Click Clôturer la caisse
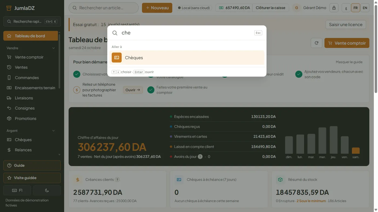This screenshot has width=378, height=212. (x=271, y=8)
